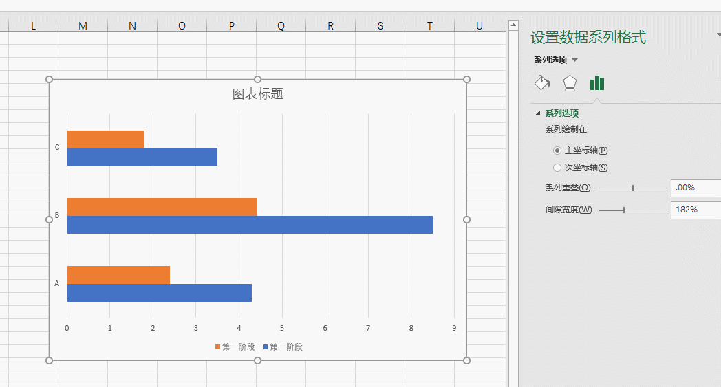Select the blue bar for category A
The width and height of the screenshot is (721, 387).
click(160, 293)
